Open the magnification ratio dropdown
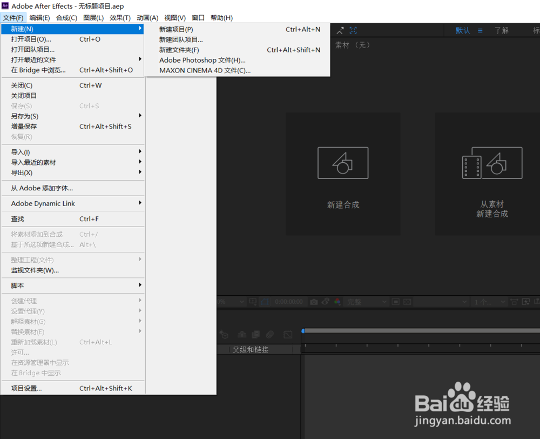Image resolution: width=540 pixels, height=439 pixels. point(231,302)
